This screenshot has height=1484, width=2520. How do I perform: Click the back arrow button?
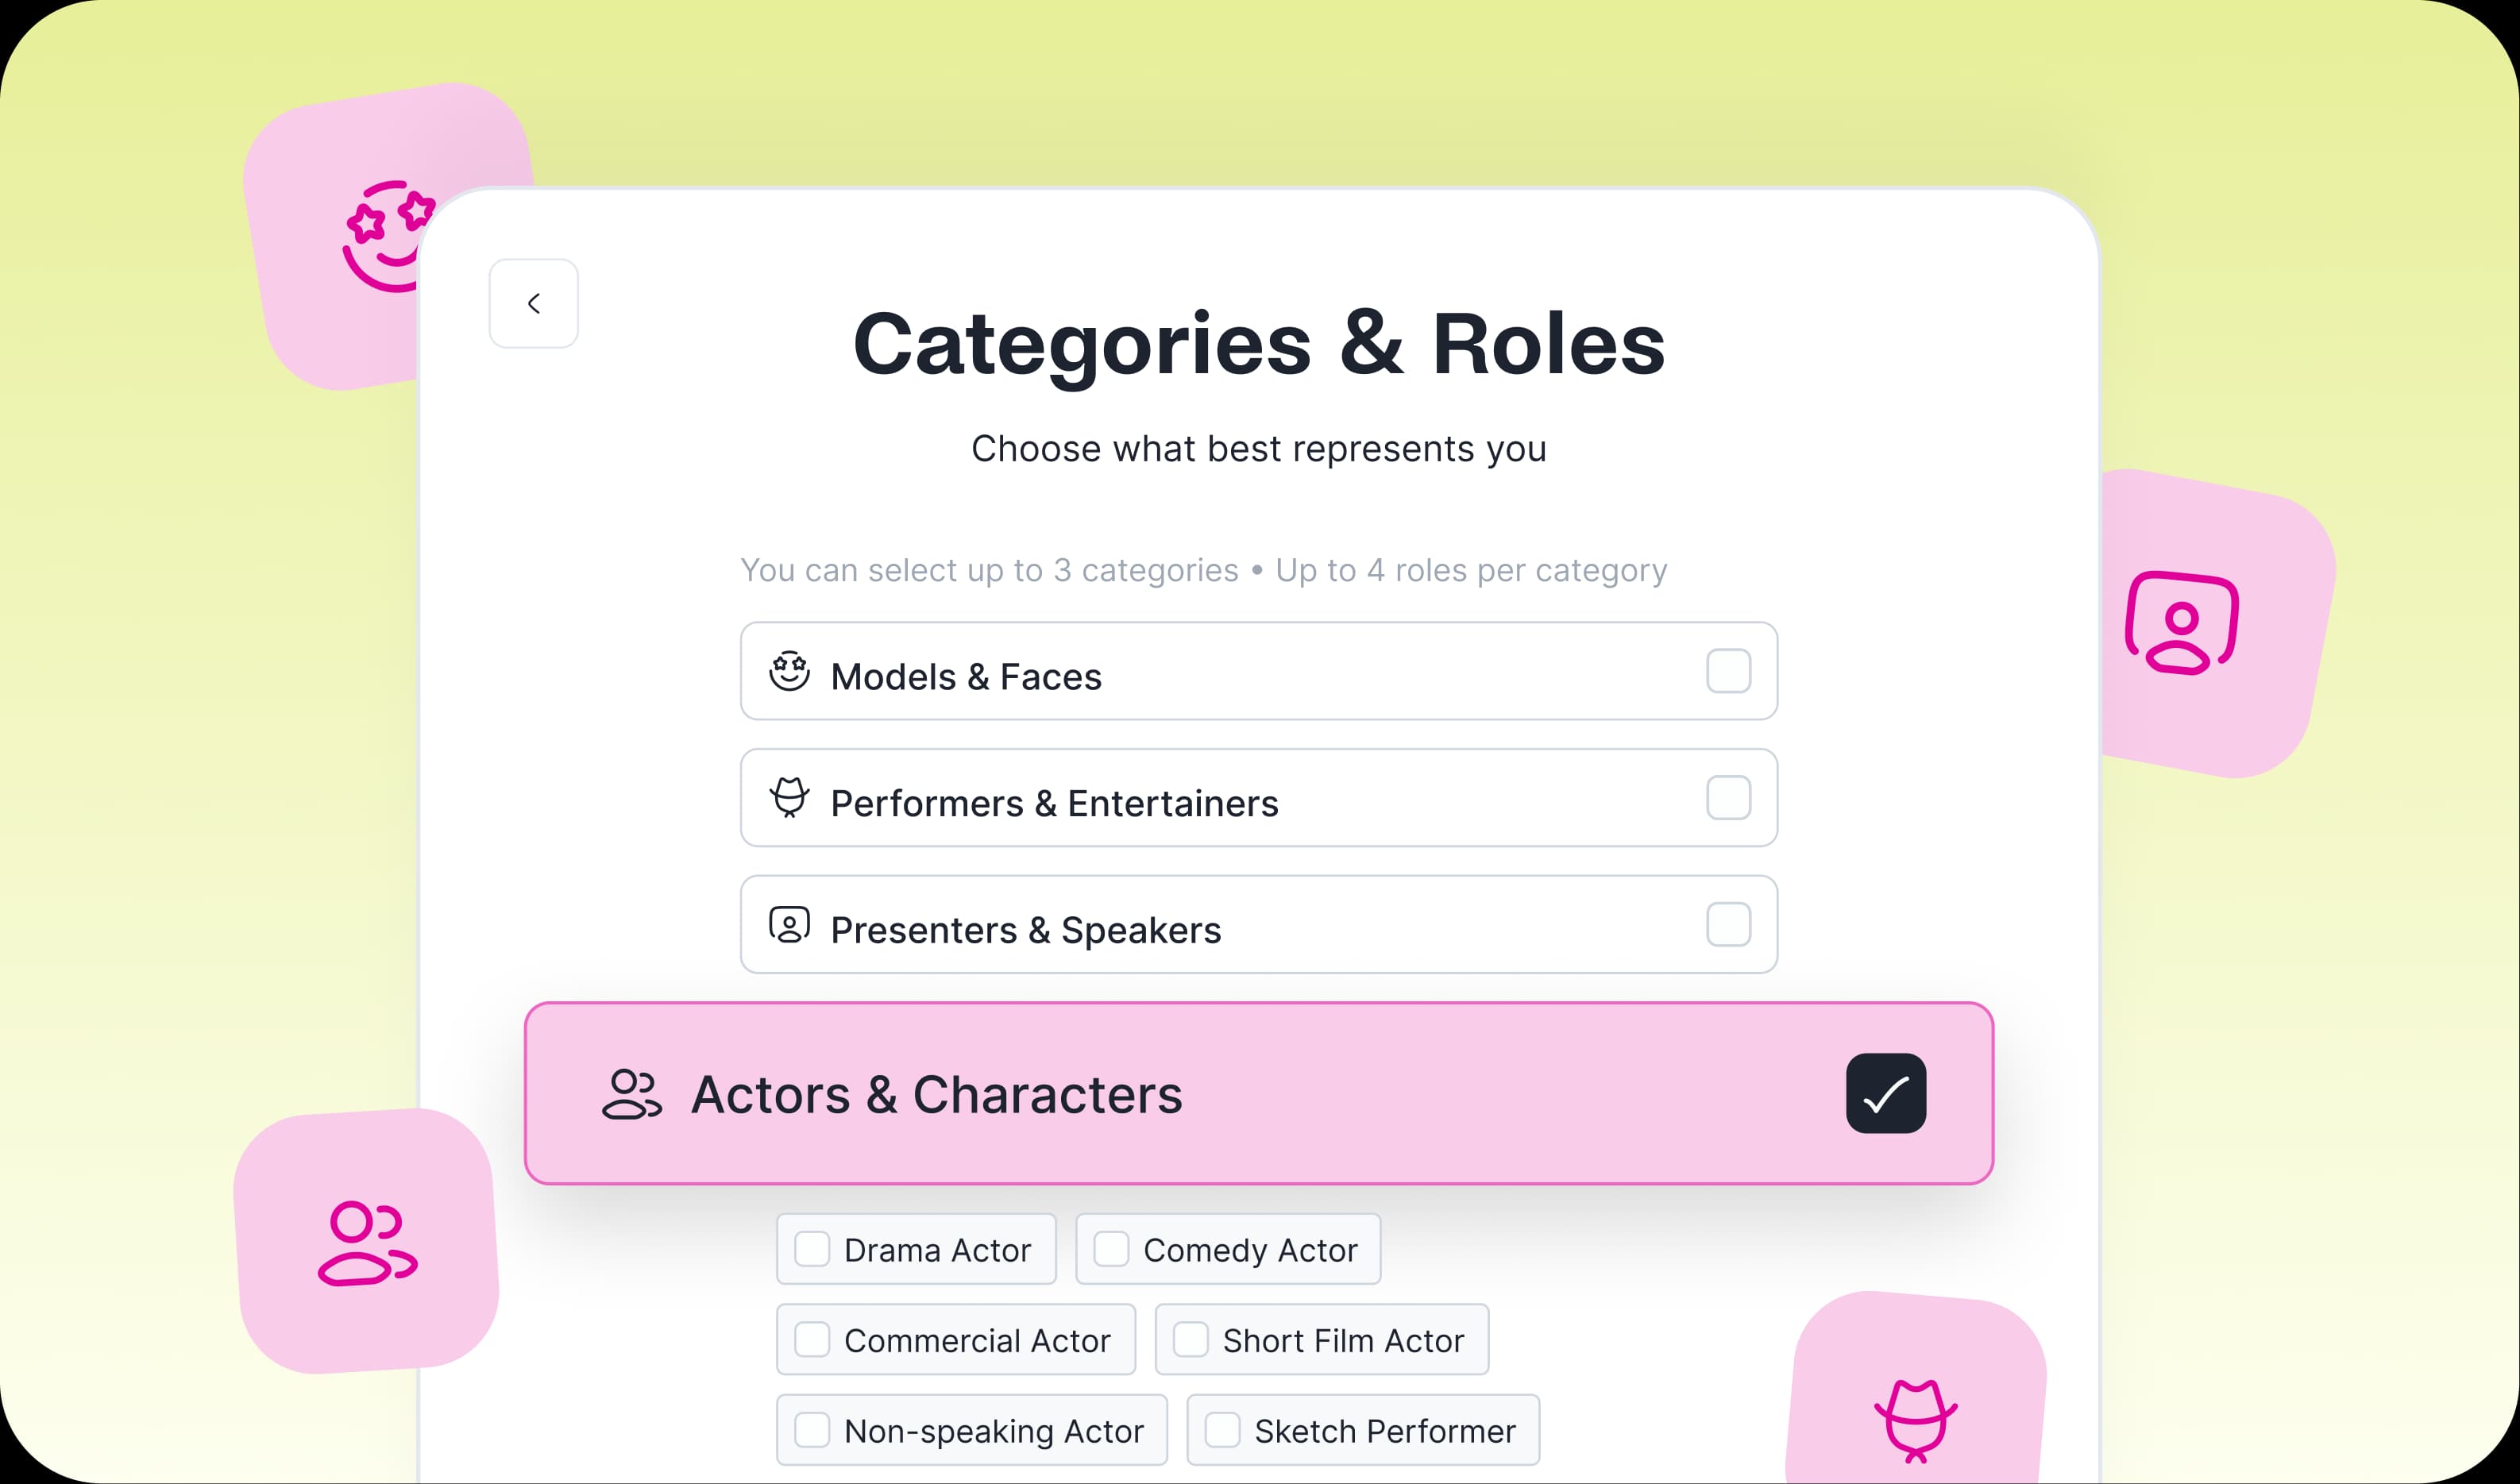coord(533,303)
